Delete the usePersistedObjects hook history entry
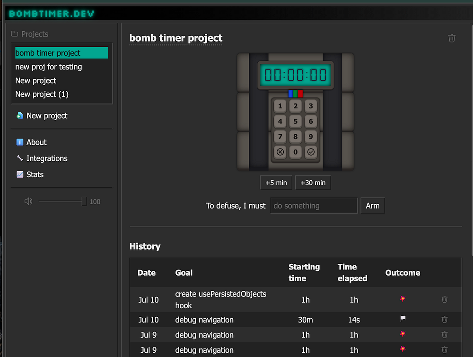Viewport: 473px width, 357px height. coord(444,299)
